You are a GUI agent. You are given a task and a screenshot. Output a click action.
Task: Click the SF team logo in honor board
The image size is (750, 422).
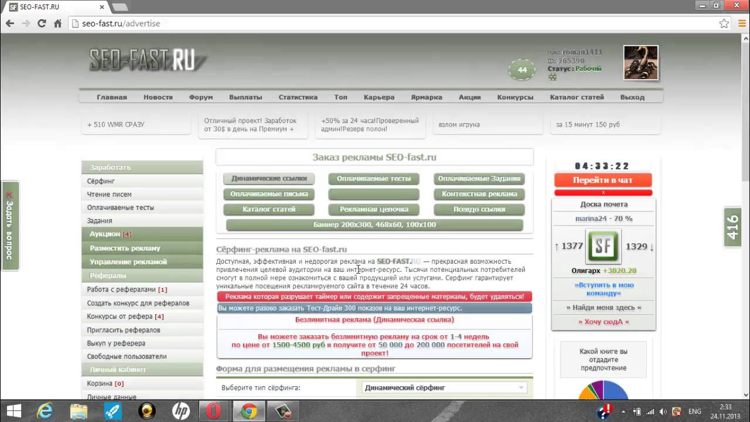[x=604, y=246]
